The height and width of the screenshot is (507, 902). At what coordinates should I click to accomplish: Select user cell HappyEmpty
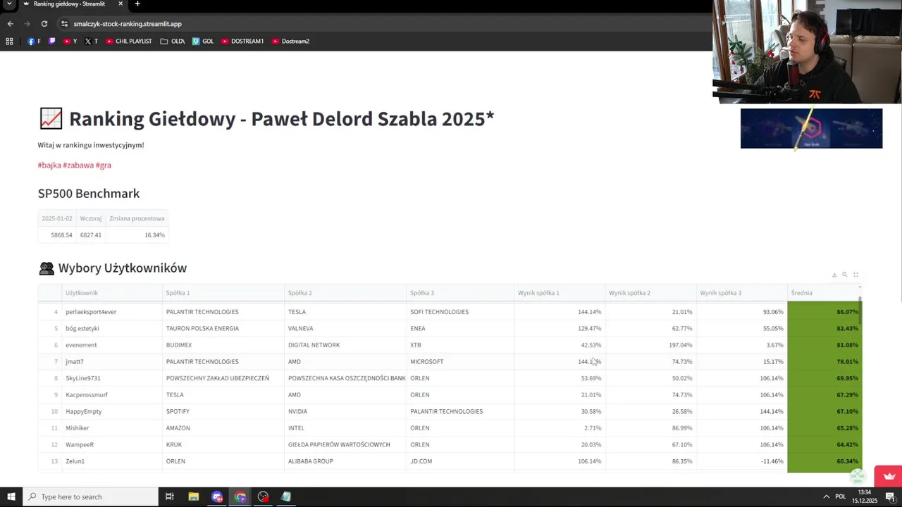coord(111,411)
